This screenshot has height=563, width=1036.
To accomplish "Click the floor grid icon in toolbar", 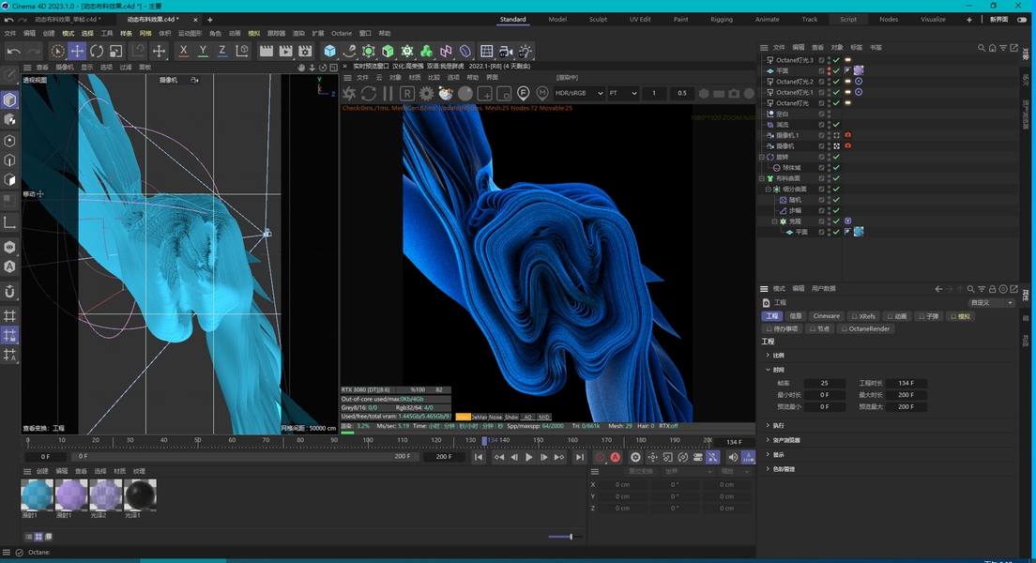I will [486, 51].
